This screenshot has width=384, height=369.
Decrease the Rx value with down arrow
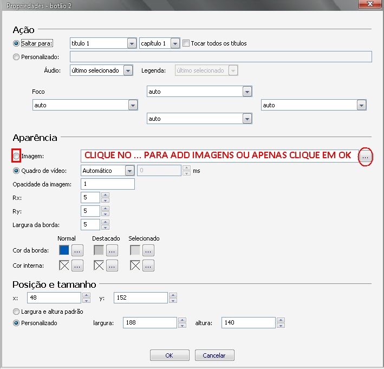(105, 200)
